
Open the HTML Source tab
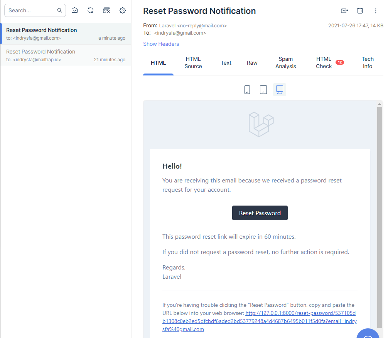[x=193, y=63]
